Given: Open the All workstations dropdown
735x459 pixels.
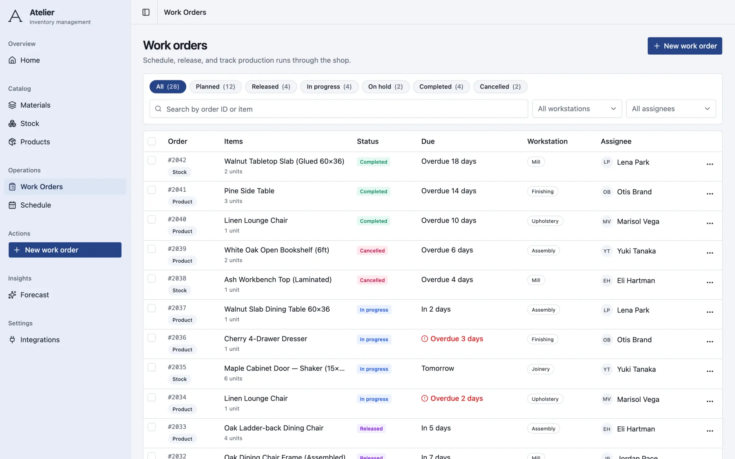Looking at the screenshot, I should [577, 109].
